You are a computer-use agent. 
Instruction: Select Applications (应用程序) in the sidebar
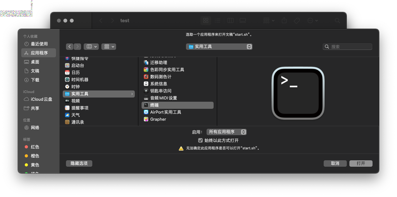(x=39, y=53)
